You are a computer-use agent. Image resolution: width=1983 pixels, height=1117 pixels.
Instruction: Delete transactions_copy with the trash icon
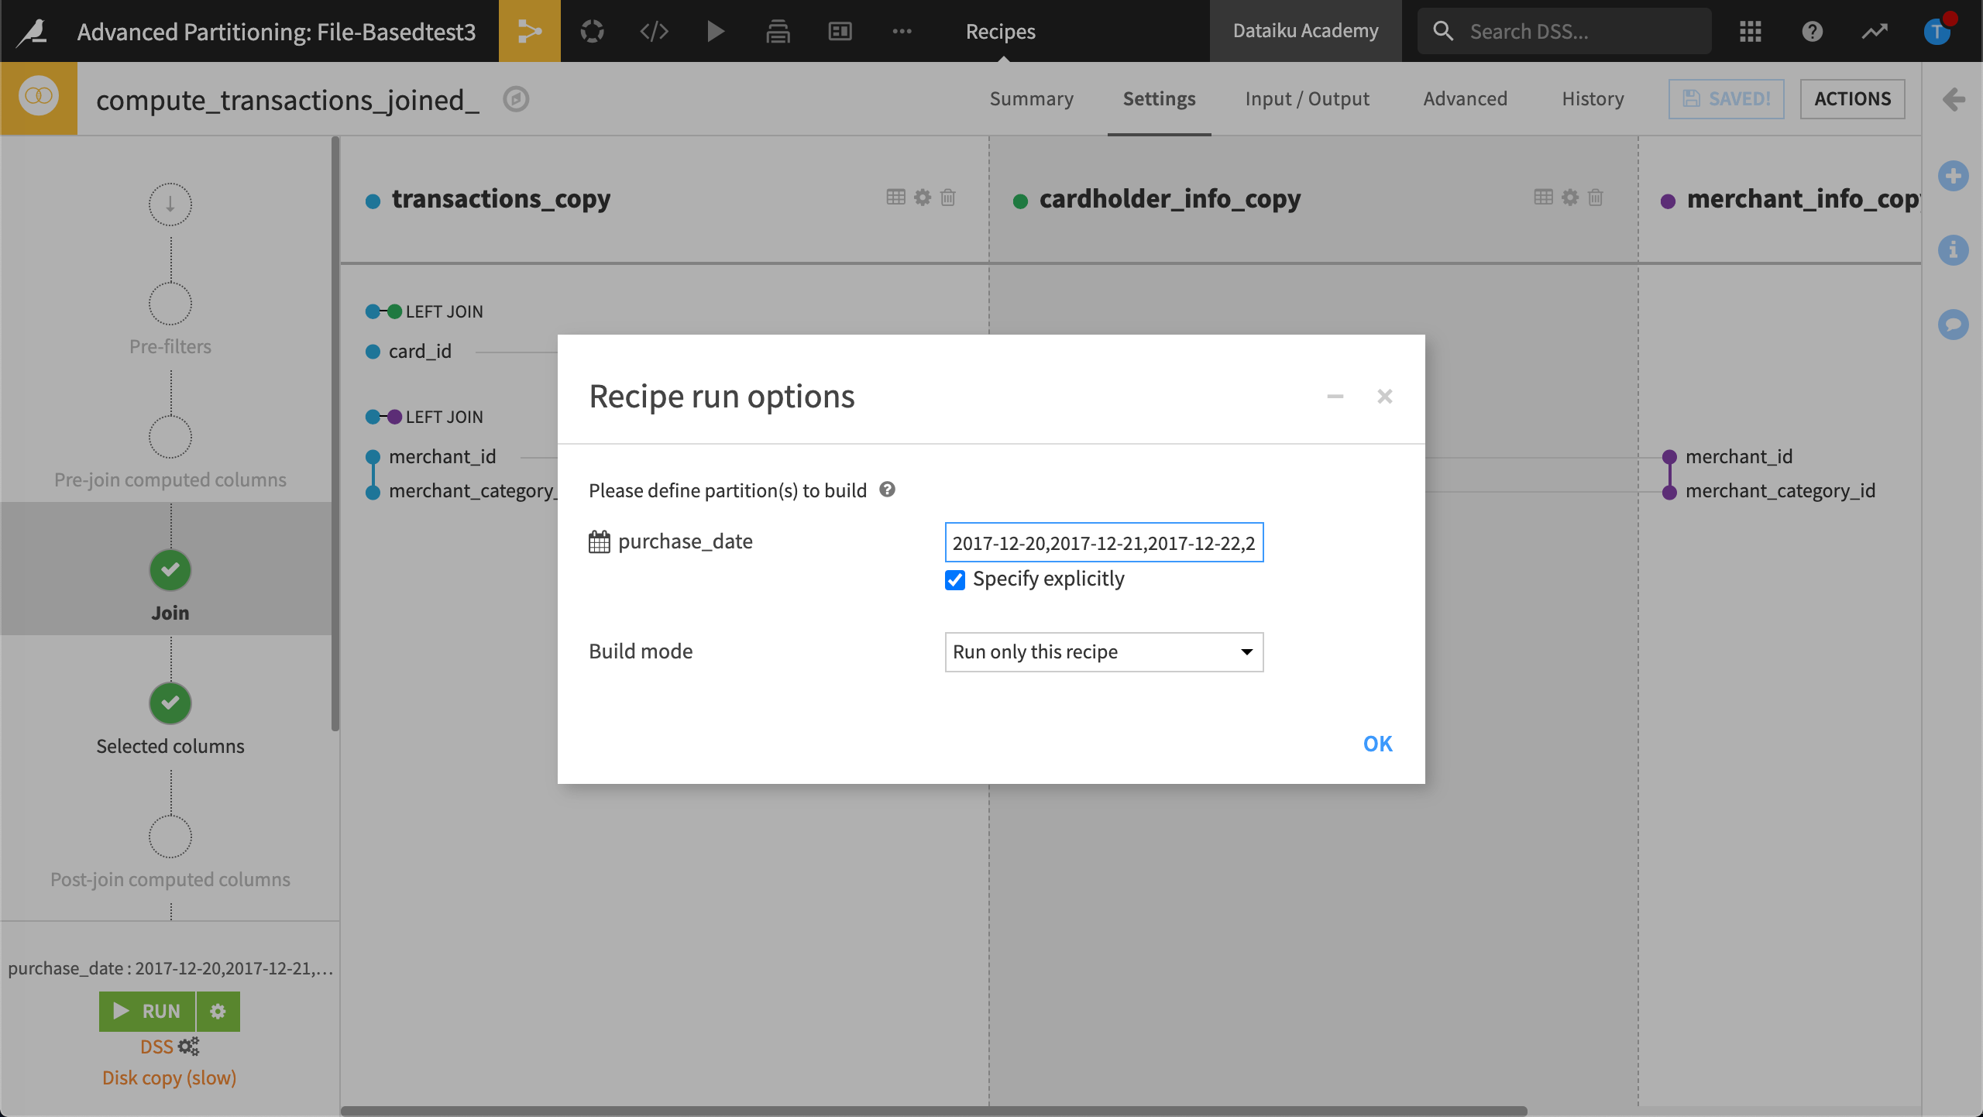tap(948, 198)
